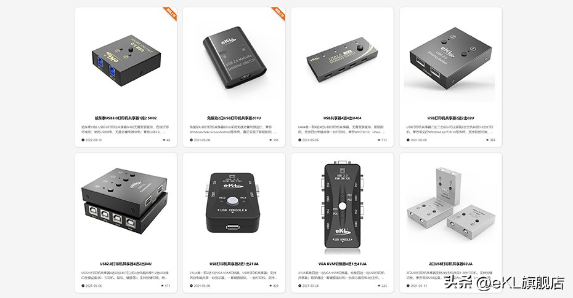
Task: Open the 201U sharing switch product image
Action: (234, 61)
